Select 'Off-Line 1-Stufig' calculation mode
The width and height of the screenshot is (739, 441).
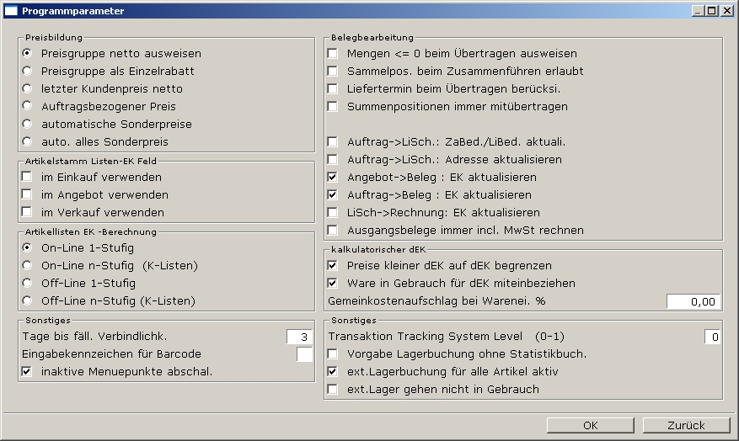coord(27,283)
